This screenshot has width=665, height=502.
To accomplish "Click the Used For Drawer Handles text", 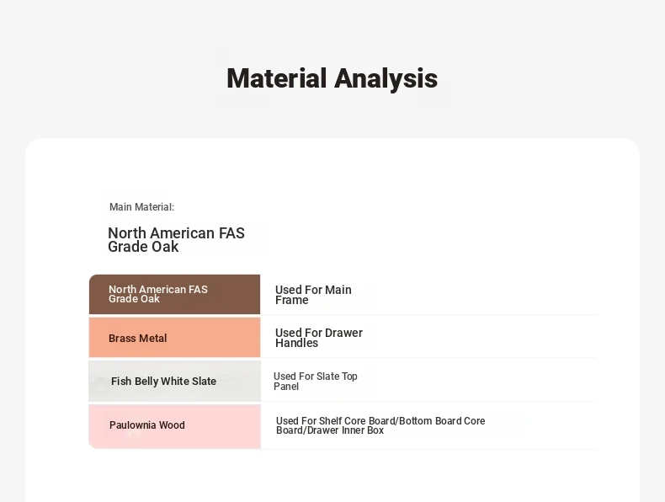I will tap(319, 338).
